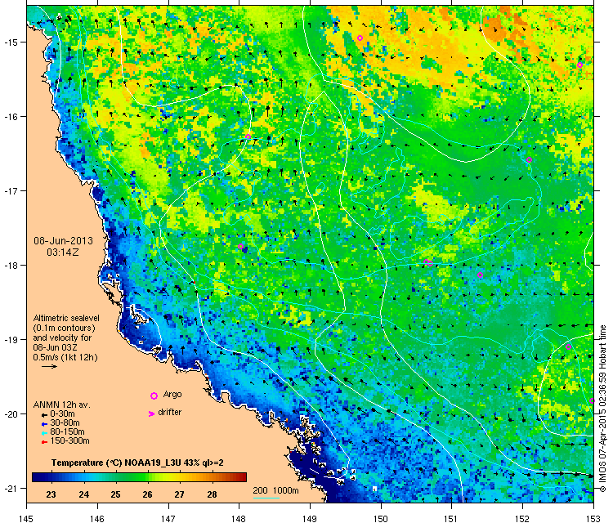Click 'Temperature (°C) NOAA19_L3U 43% ql>=2' title
Screen dimensions: 613x523
pos(137,463)
